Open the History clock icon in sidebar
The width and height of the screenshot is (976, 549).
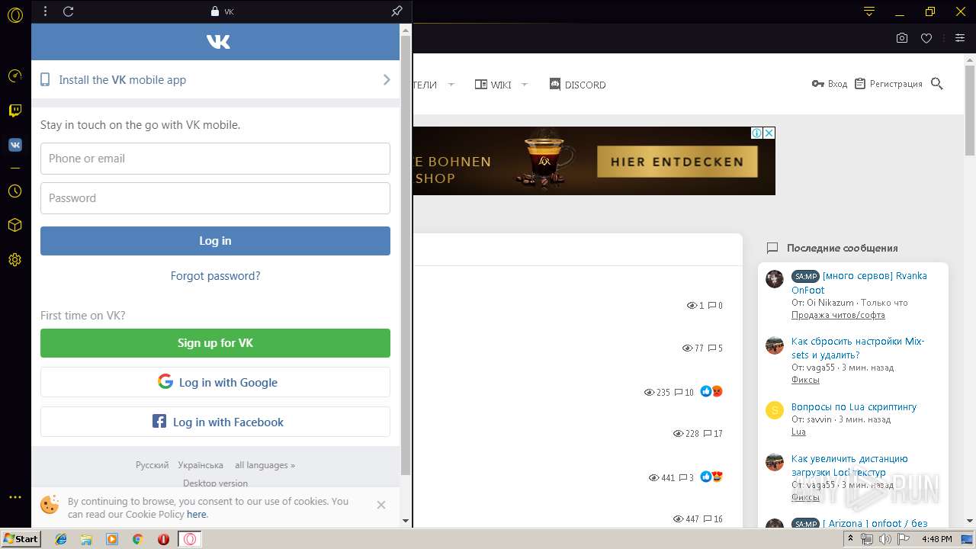(x=14, y=191)
